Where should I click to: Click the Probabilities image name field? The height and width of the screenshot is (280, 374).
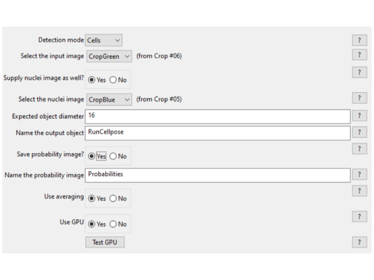coord(217,175)
